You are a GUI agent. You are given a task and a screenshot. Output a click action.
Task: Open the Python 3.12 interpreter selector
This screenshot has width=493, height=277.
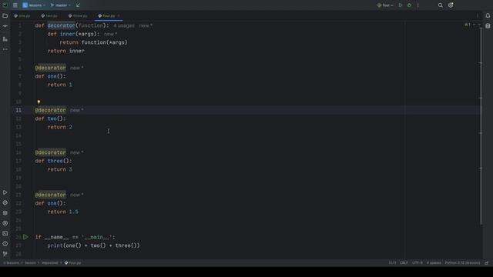(462, 262)
